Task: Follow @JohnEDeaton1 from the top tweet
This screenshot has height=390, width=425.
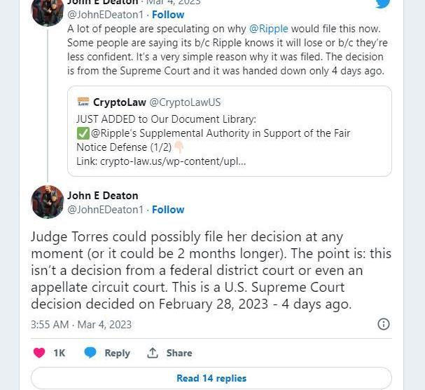Action: pyautogui.click(x=168, y=14)
